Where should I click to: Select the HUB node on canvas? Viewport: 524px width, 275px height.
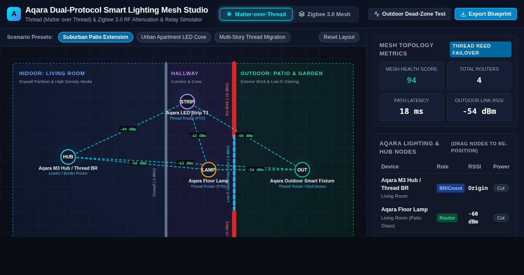[x=68, y=157]
